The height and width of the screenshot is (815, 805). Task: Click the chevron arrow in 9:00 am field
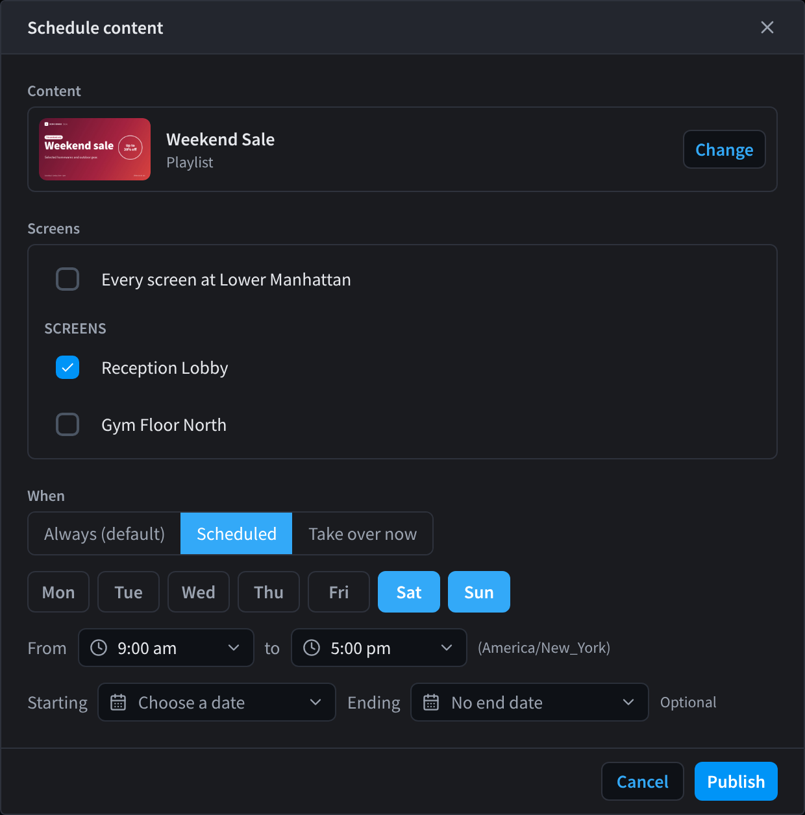point(234,648)
